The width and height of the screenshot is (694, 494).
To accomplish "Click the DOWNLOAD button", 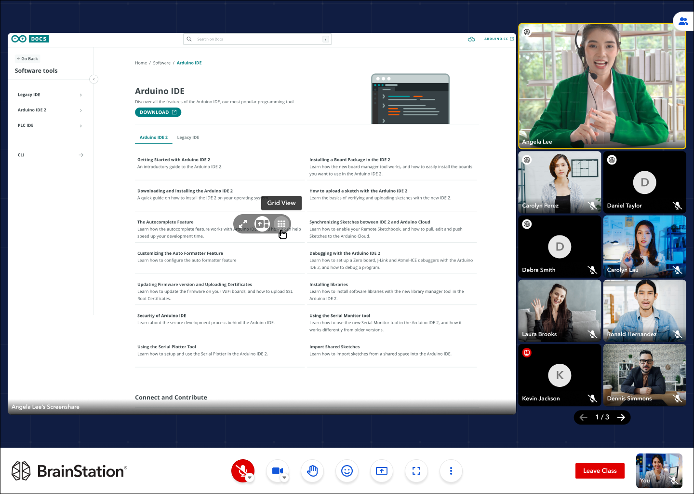I will [158, 112].
